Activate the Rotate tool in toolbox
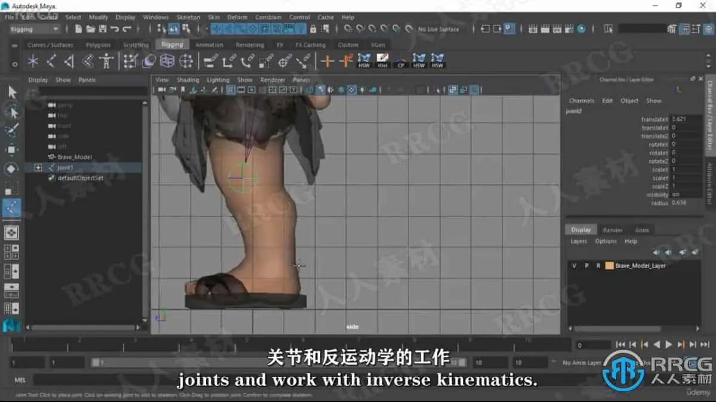Viewport: 716px width, 402px height. pos(12,169)
